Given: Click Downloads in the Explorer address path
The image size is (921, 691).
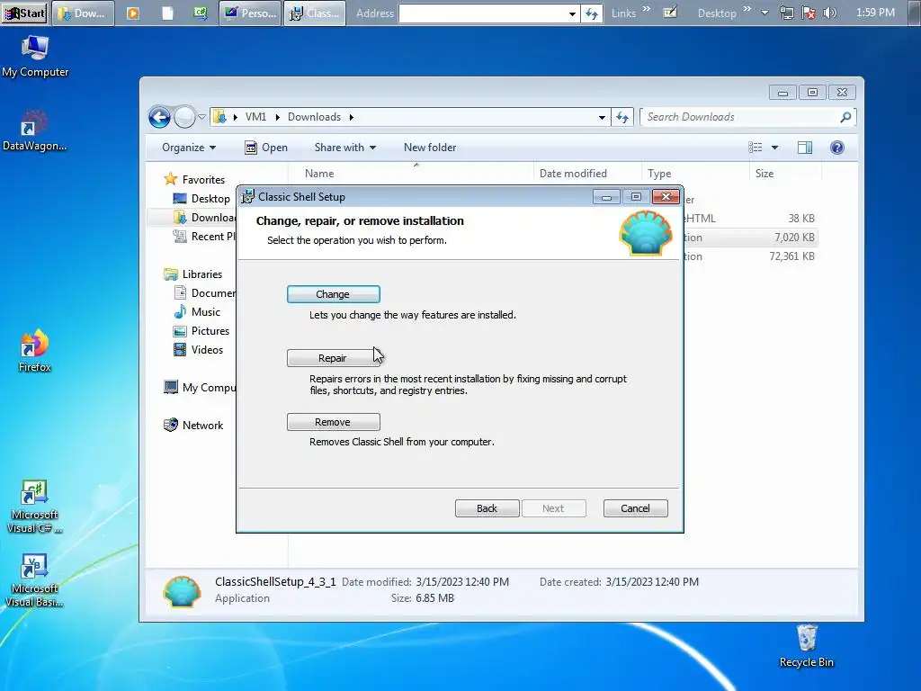Looking at the screenshot, I should 314,117.
